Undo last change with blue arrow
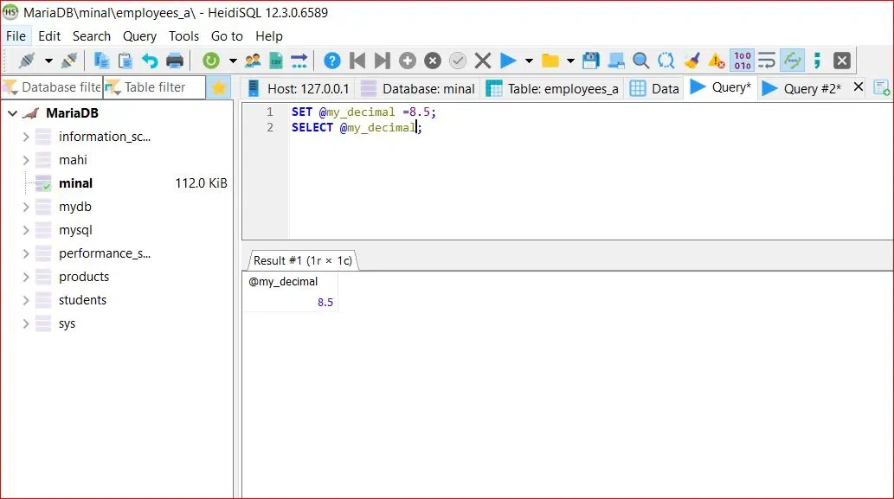The image size is (894, 499). click(x=150, y=61)
